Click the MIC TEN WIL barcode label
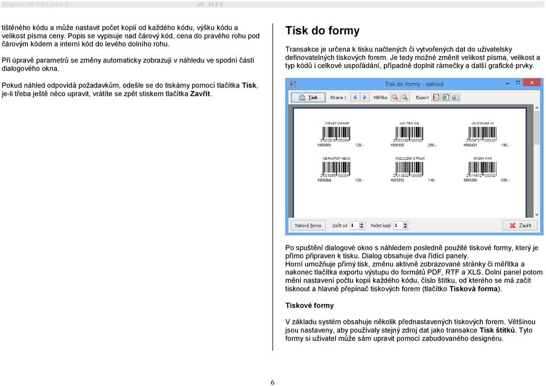 coord(409,123)
